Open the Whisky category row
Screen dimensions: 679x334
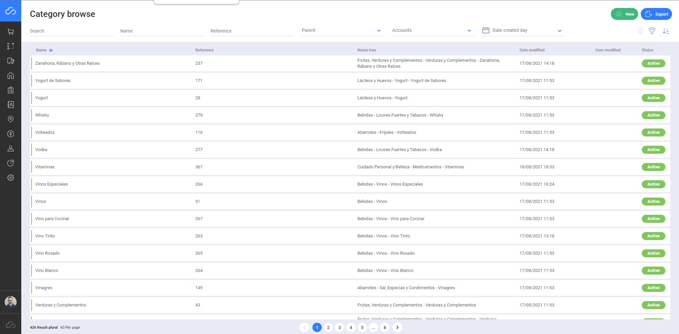tap(350, 115)
